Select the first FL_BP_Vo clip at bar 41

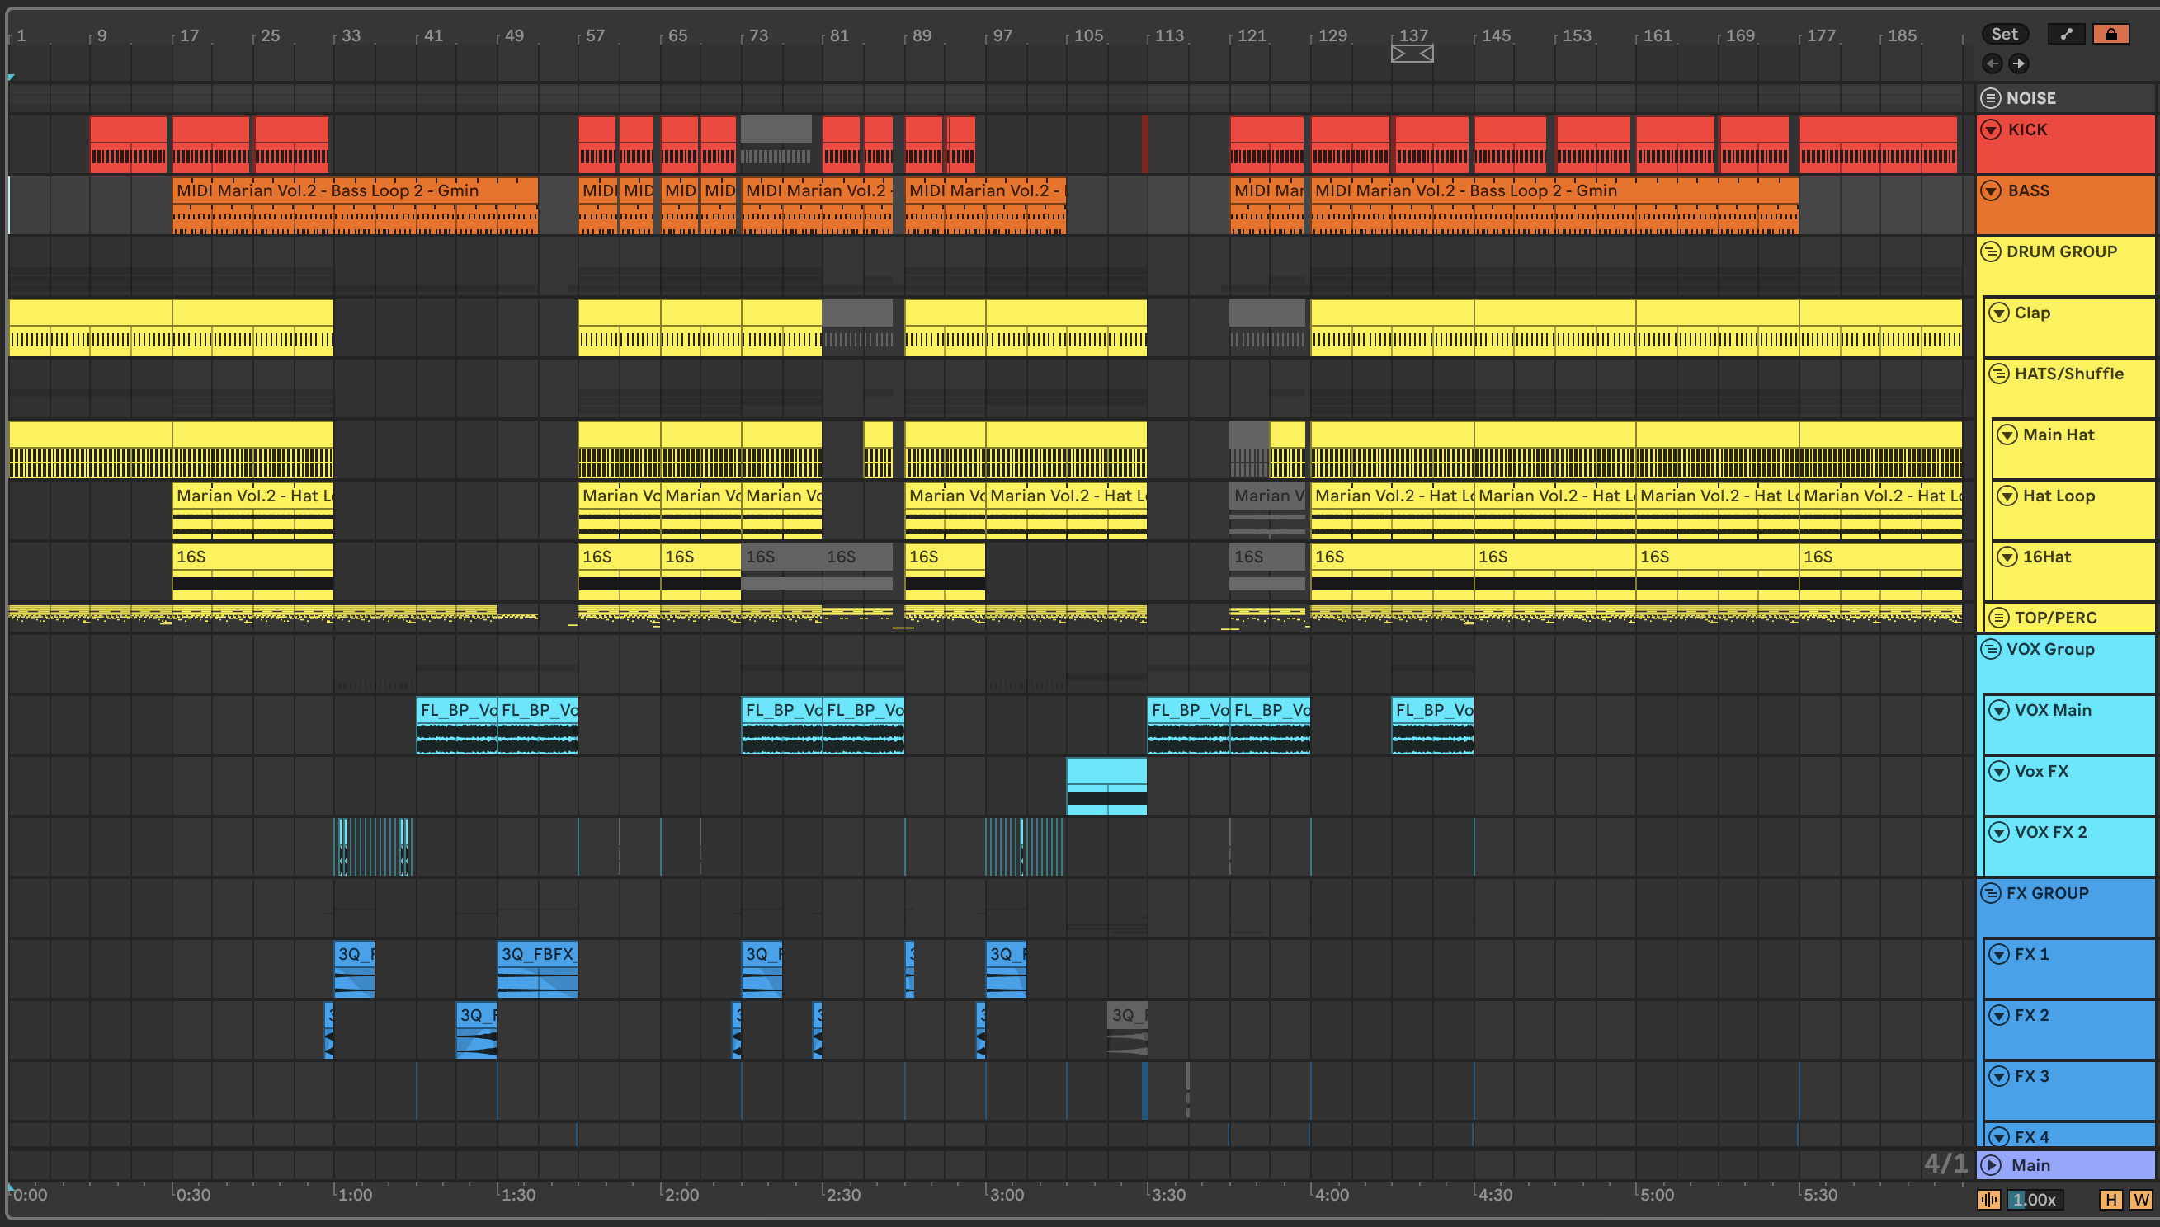coord(456,725)
